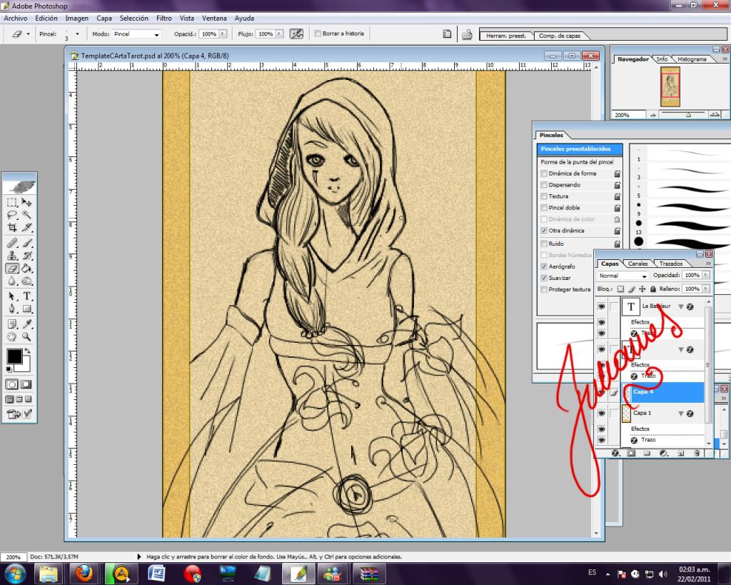Collapse effects of Capa 1 layer

tap(680, 414)
